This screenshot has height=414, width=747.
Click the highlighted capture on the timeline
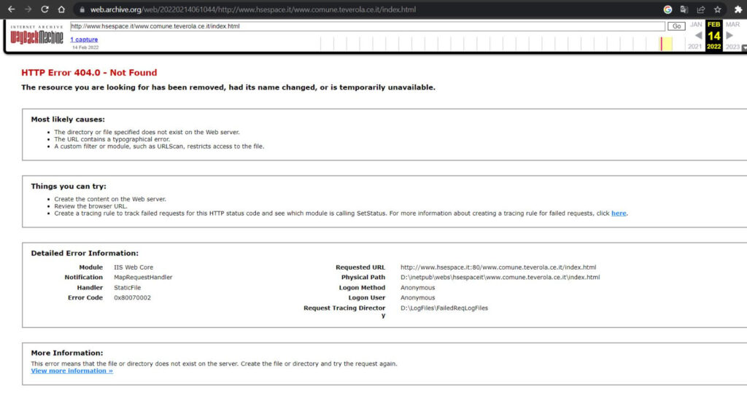662,44
